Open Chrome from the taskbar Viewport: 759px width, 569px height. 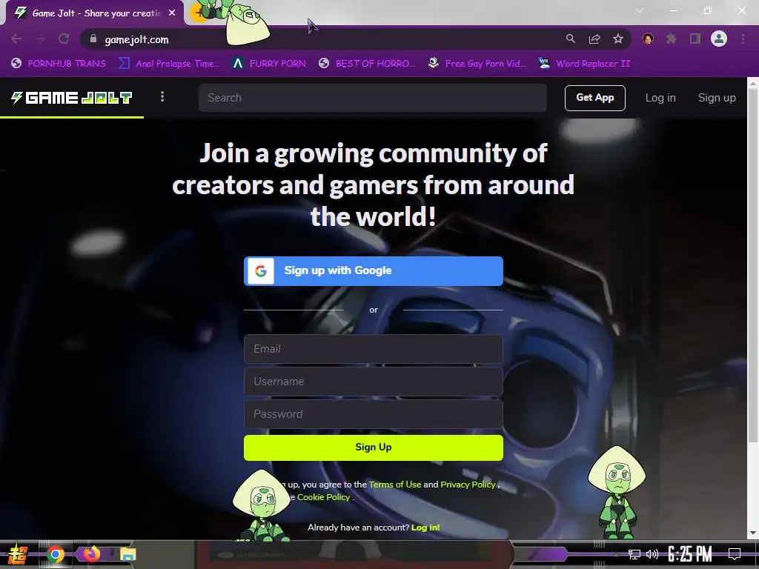[x=55, y=554]
